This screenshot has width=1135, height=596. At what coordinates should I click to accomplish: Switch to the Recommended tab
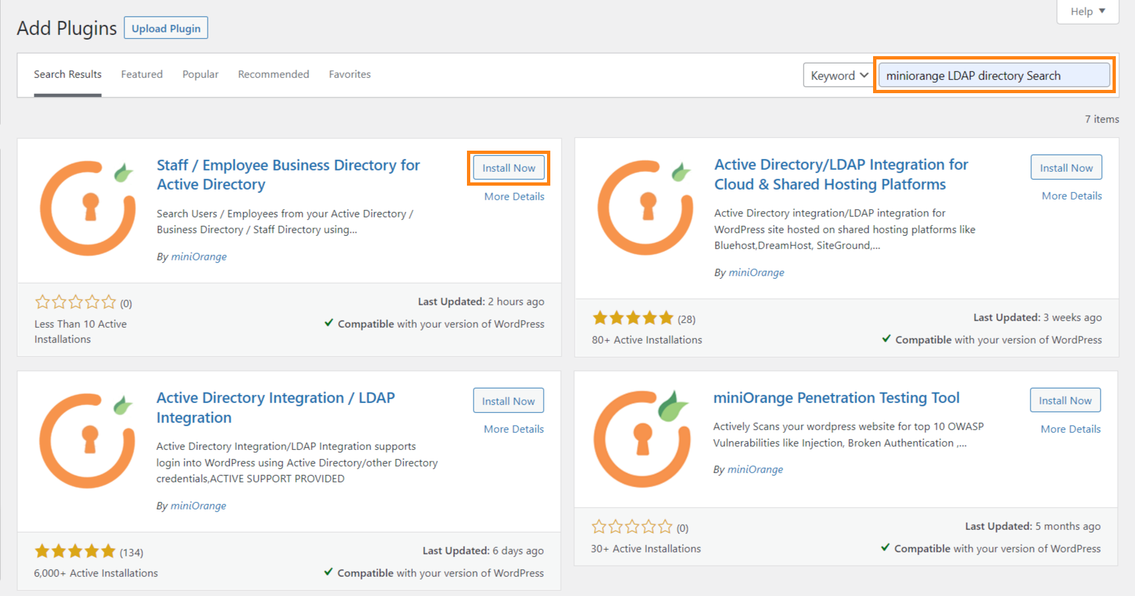pyautogui.click(x=273, y=74)
